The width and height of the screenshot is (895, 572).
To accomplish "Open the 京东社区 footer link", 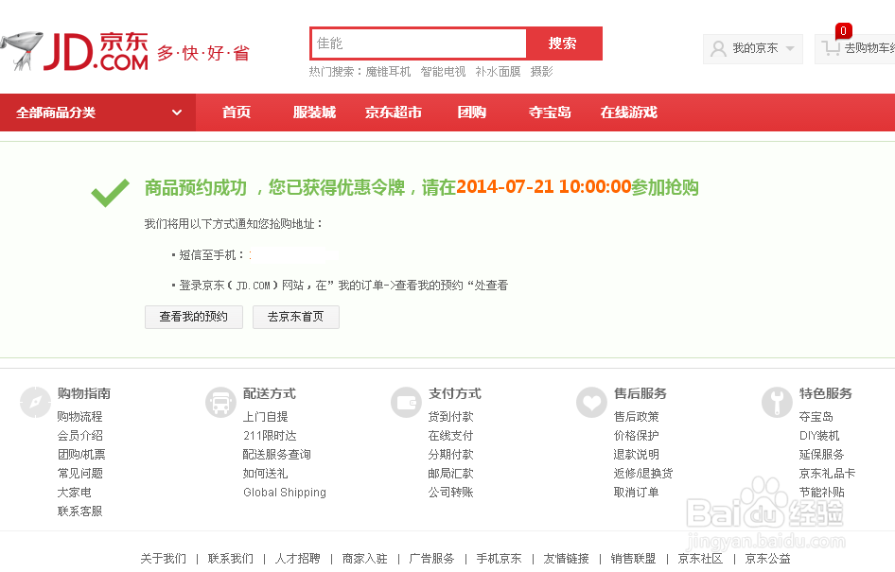I will click(x=700, y=559).
